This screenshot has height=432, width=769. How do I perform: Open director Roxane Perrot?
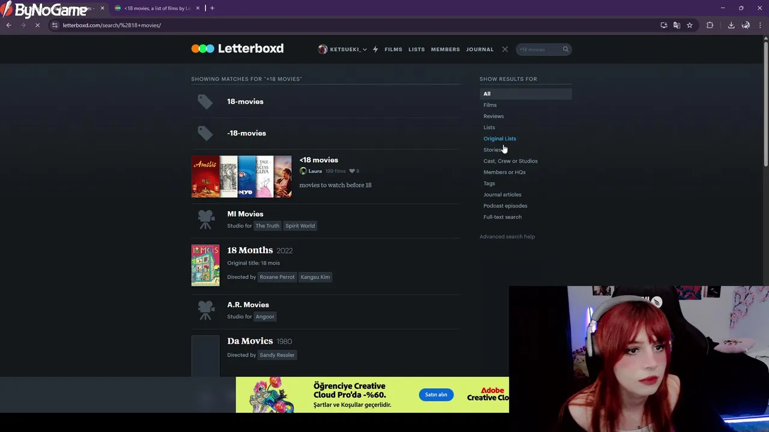[277, 277]
